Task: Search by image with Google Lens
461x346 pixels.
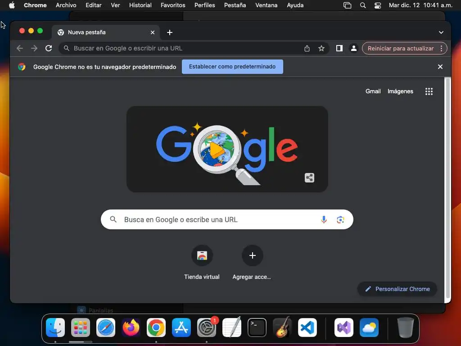Action: [x=340, y=219]
